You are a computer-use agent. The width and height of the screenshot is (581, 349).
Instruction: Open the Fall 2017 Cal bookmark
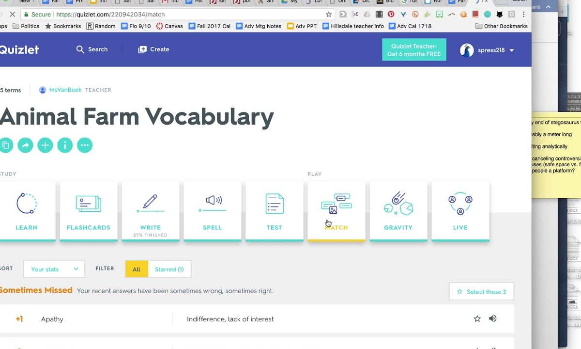tap(210, 26)
